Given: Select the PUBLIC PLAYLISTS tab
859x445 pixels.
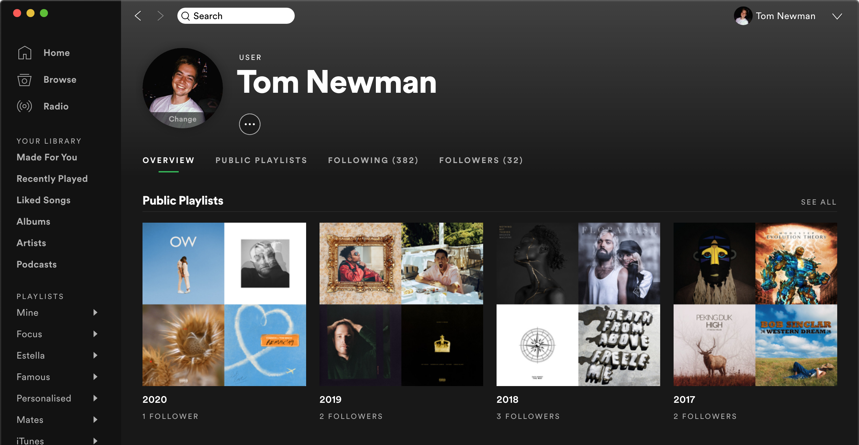Looking at the screenshot, I should tap(261, 160).
